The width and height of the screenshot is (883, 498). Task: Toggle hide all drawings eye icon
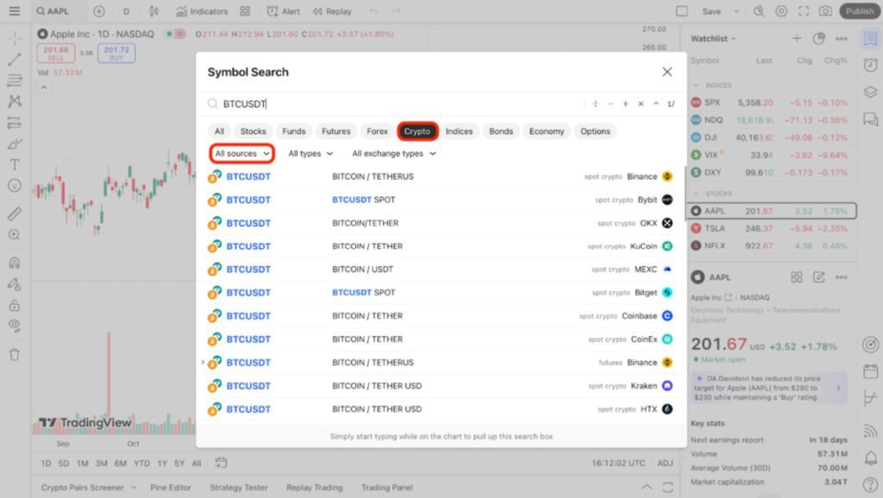point(15,326)
